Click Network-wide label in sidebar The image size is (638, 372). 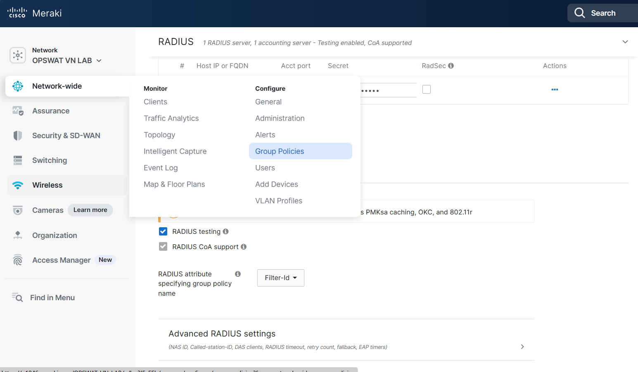tap(57, 86)
